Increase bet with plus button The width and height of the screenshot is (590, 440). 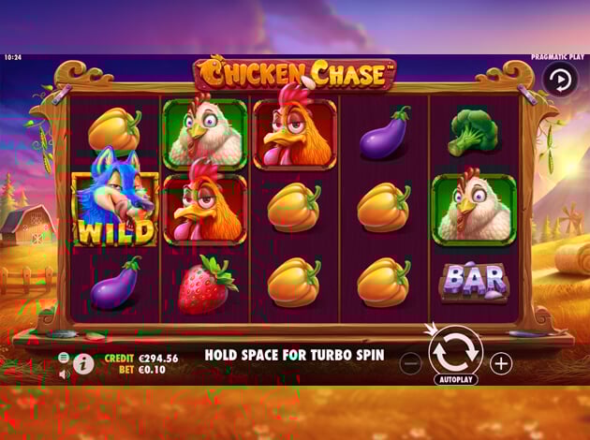(501, 363)
